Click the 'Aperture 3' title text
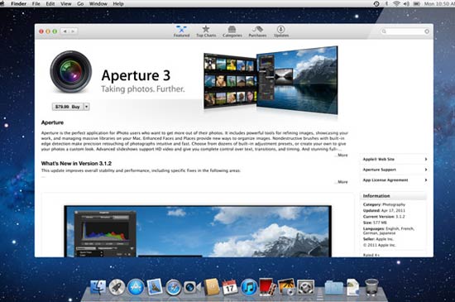 click(x=136, y=76)
